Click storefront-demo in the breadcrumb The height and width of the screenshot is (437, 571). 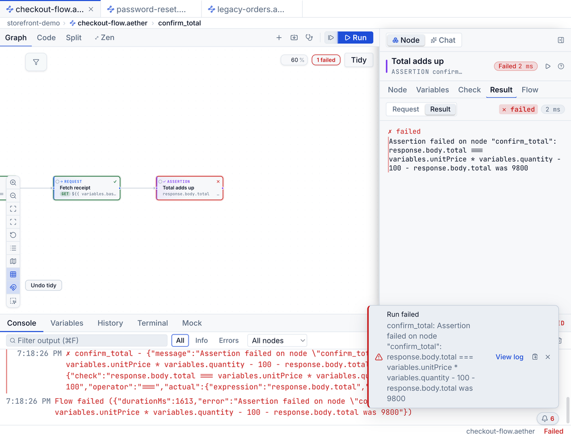33,23
